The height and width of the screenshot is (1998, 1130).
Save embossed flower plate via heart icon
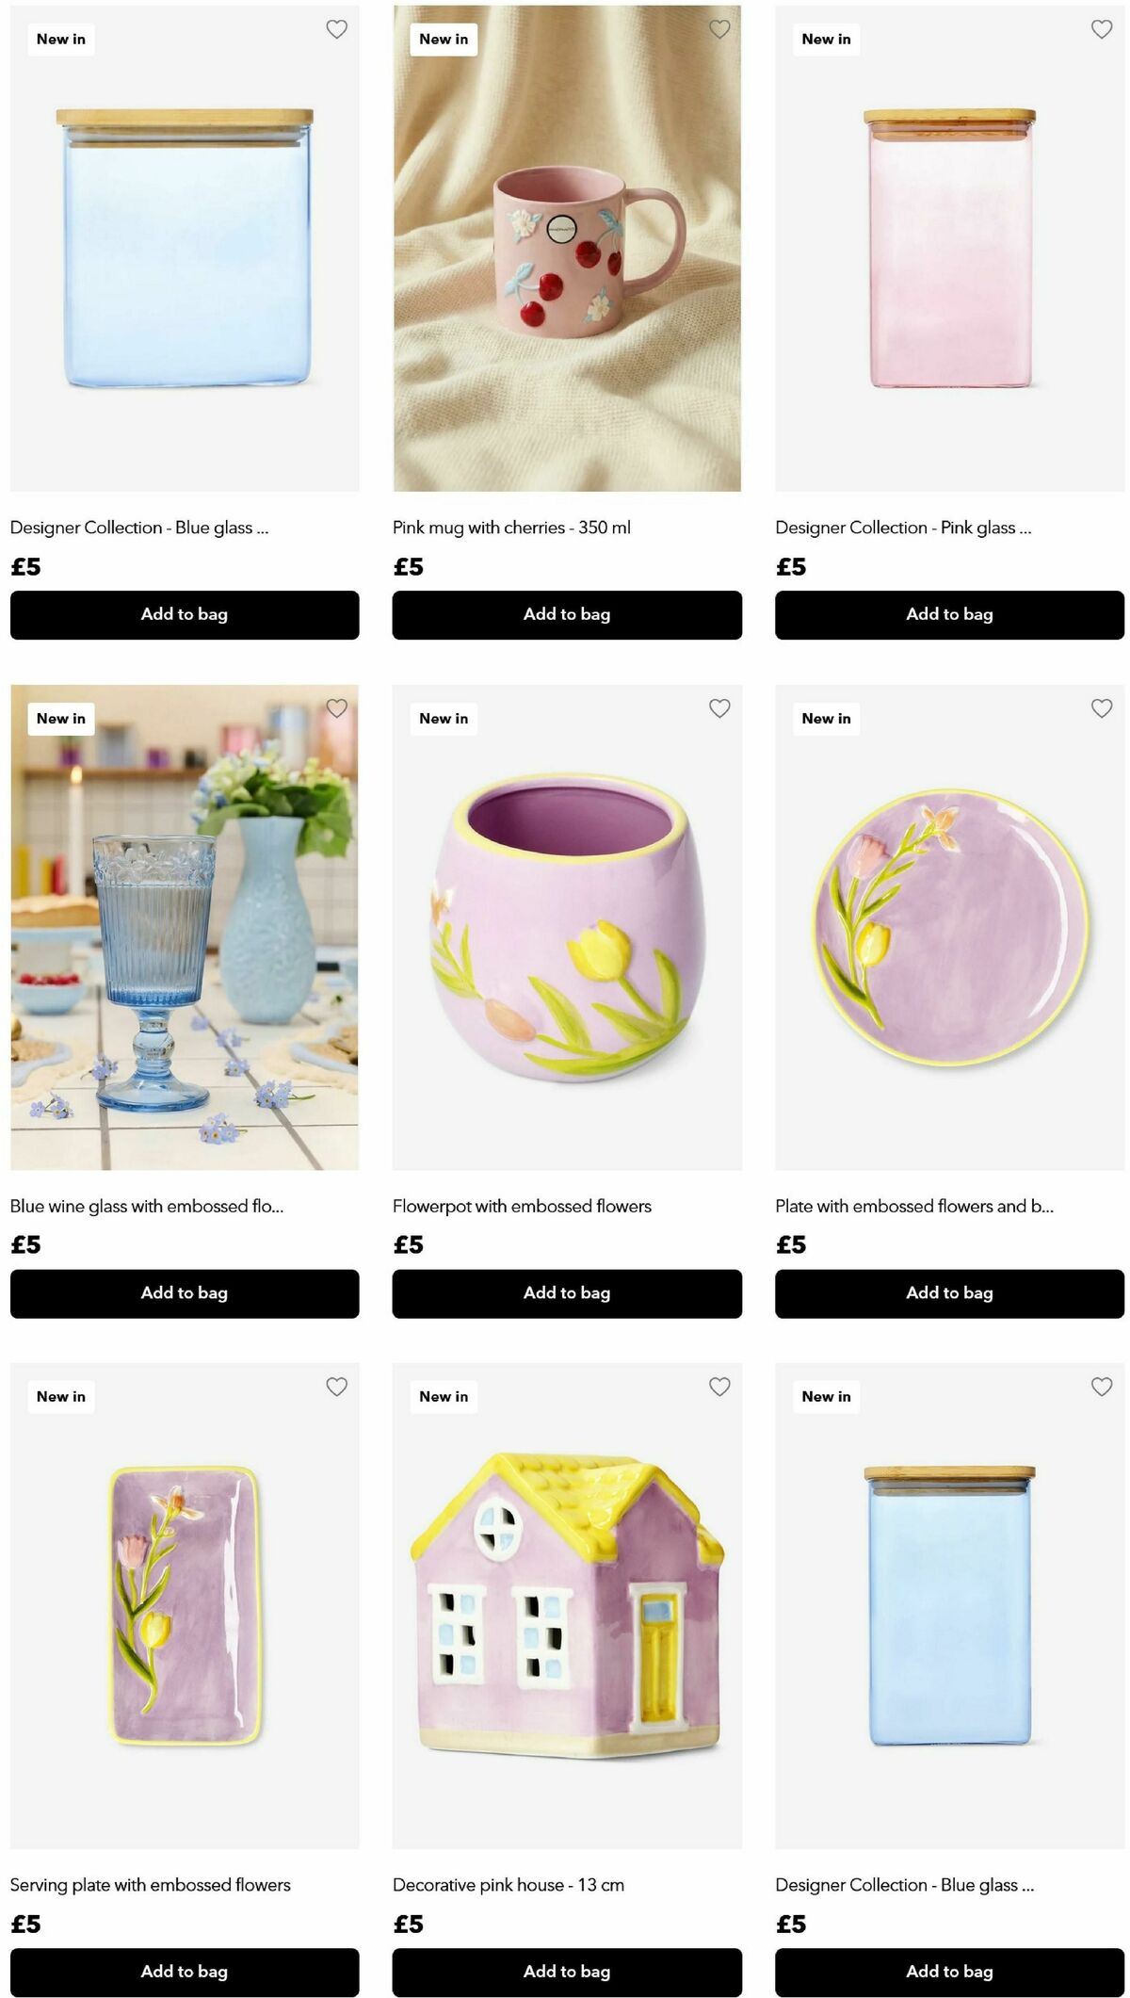tap(1102, 708)
